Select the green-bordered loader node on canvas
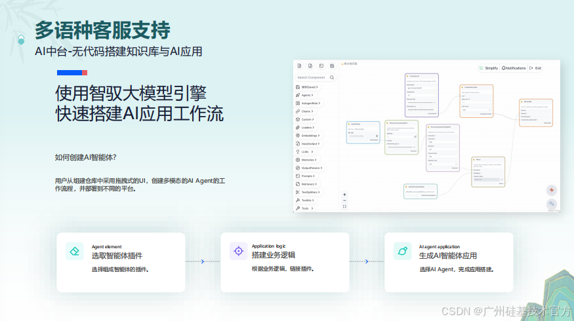The width and height of the screenshot is (574, 321). pyautogui.click(x=401, y=137)
